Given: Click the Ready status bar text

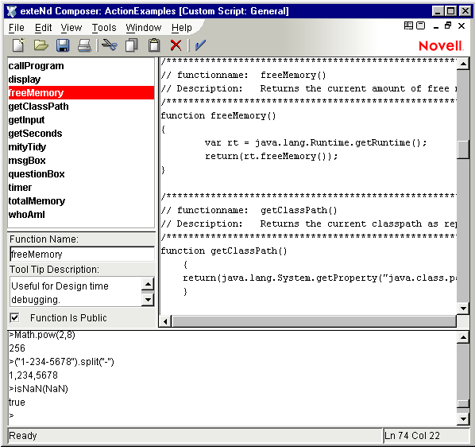Looking at the screenshot, I should 23,436.
